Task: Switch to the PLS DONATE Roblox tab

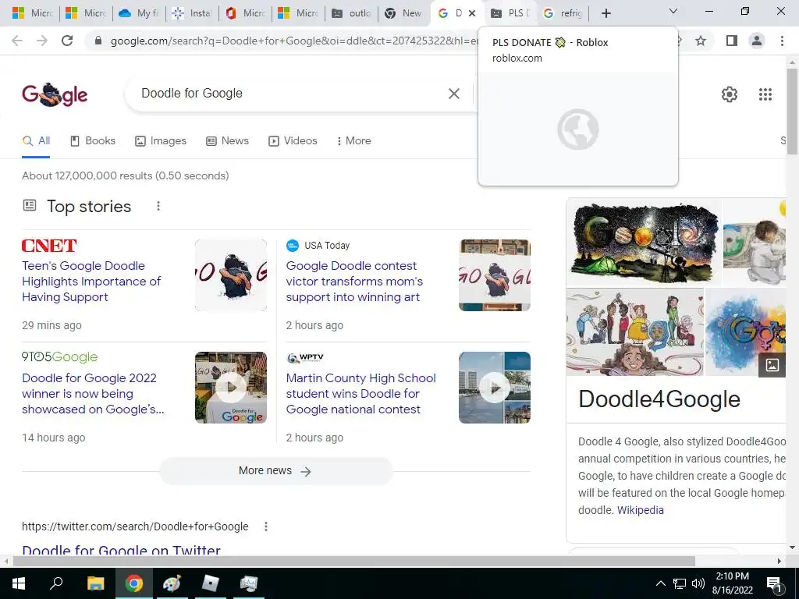Action: click(509, 13)
